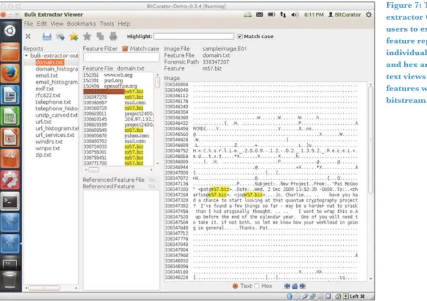The image size is (427, 301).
Task: Click the network up-down arrows indicator
Action: pyautogui.click(x=283, y=15)
